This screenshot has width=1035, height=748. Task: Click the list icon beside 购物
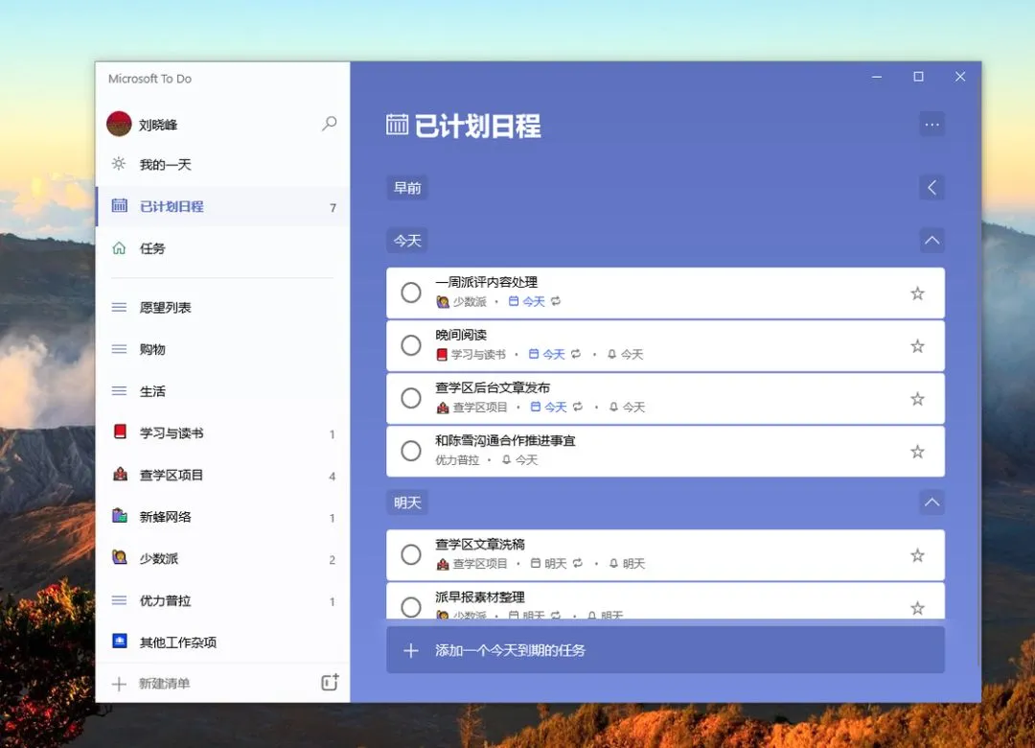[119, 349]
